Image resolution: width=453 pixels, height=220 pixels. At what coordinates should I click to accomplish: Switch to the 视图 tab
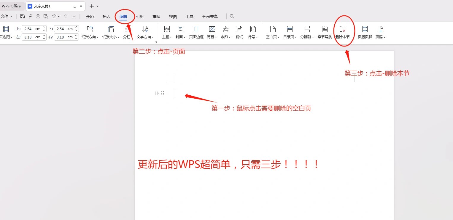coord(173,17)
